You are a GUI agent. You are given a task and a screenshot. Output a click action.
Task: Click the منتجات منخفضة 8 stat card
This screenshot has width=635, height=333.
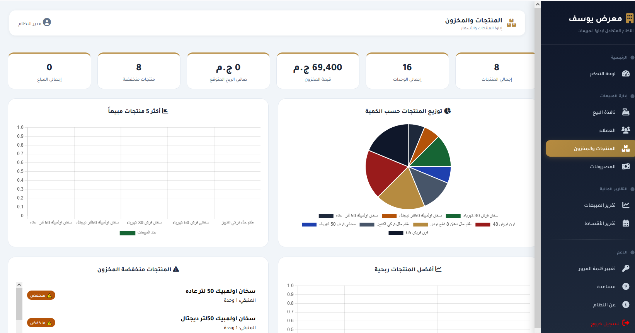click(x=139, y=71)
